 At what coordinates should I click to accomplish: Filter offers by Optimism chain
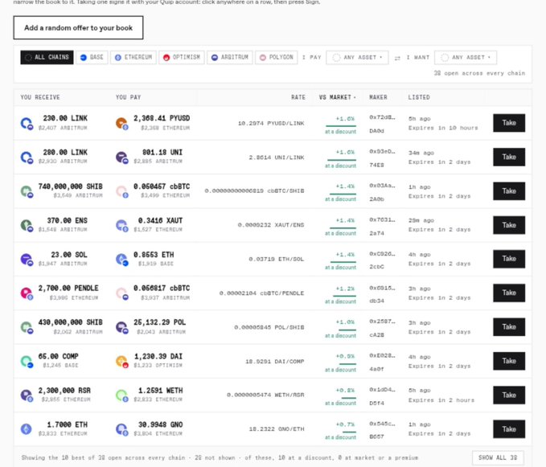tap(182, 57)
